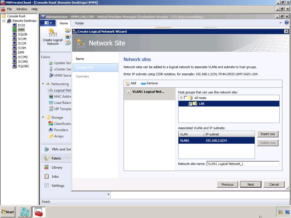Open Library workspace
This screenshot has width=291, height=218.
(57, 167)
